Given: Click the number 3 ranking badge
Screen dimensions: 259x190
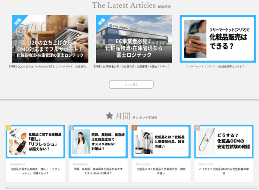Looking at the screenshot, I should 134,128.
